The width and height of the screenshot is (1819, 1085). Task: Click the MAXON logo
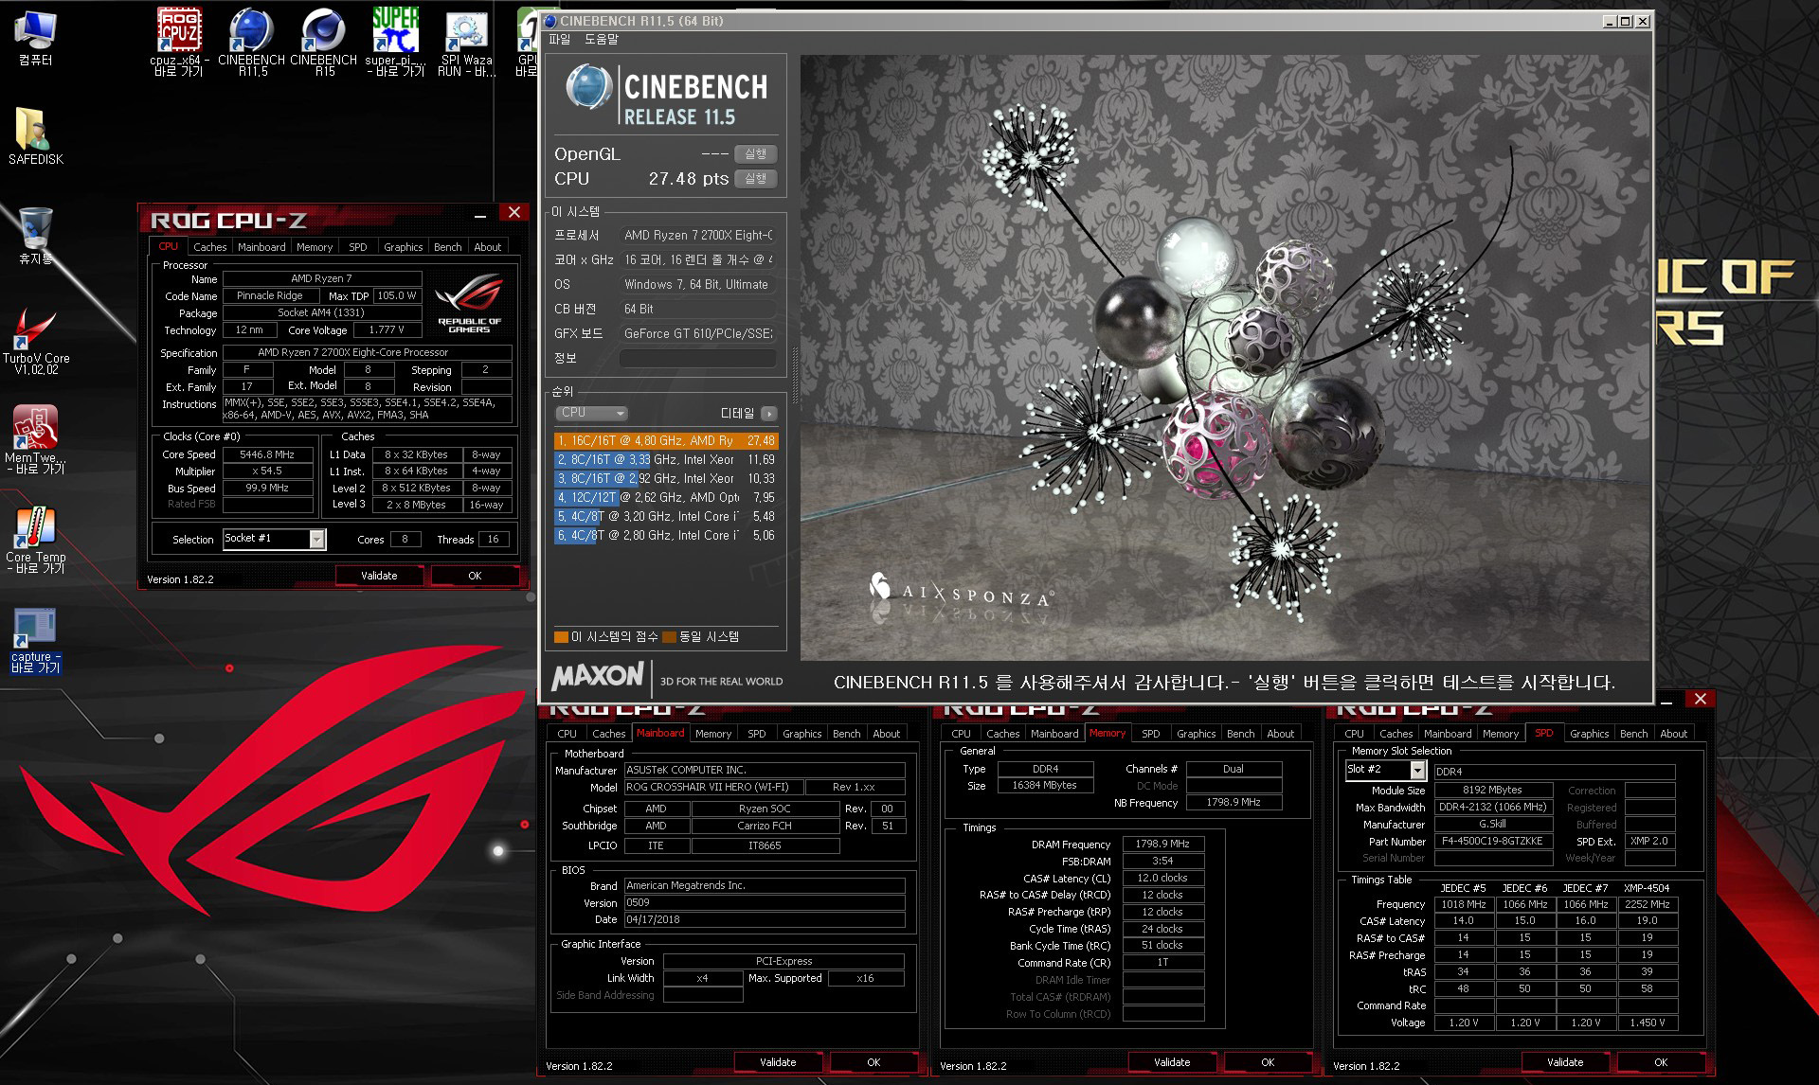click(598, 676)
